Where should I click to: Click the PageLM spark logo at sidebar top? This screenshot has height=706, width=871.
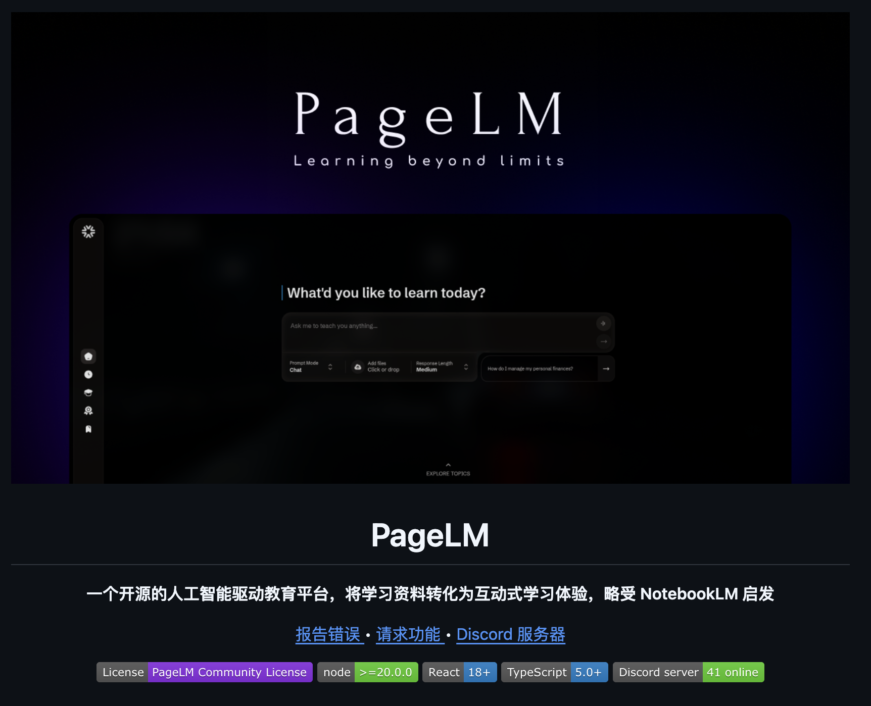click(88, 231)
